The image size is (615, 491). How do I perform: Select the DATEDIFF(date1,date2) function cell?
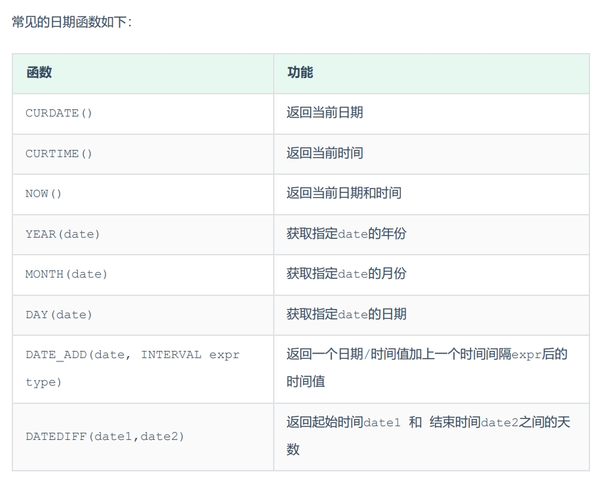point(105,436)
